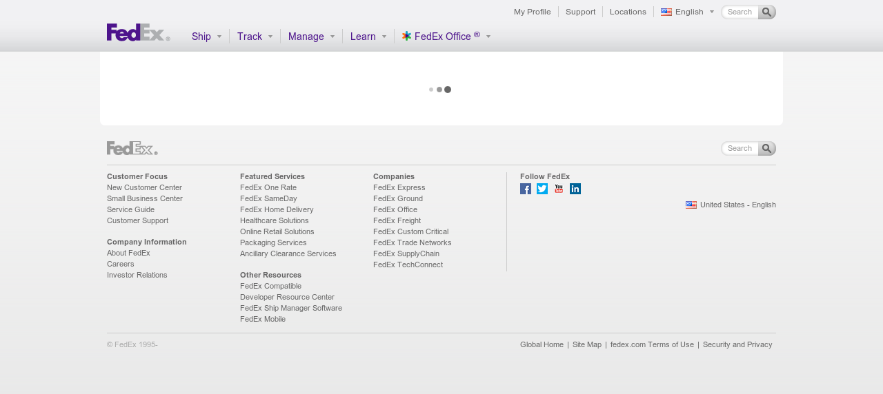Viewport: 883px width, 394px height.
Task: Open FedEx Facebook page icon
Action: pyautogui.click(x=526, y=189)
